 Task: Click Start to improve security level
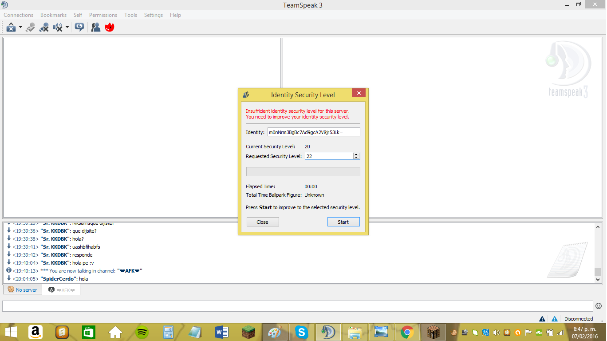point(343,222)
